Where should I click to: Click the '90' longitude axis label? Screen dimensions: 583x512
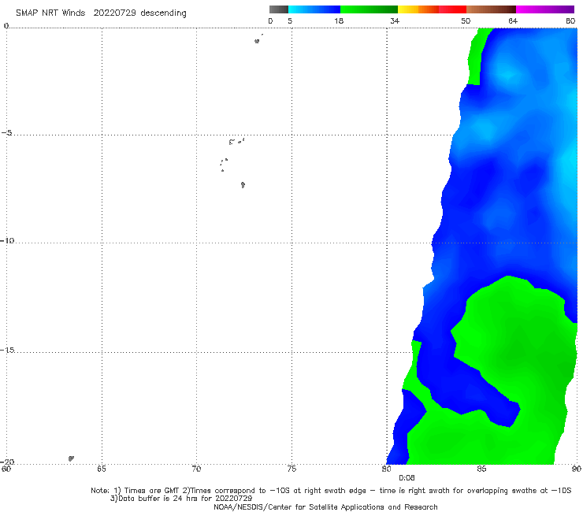pos(577,469)
